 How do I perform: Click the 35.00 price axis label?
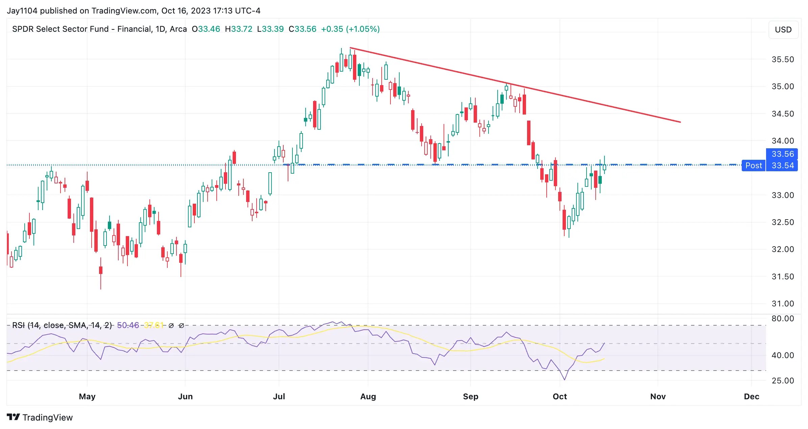[x=783, y=86]
